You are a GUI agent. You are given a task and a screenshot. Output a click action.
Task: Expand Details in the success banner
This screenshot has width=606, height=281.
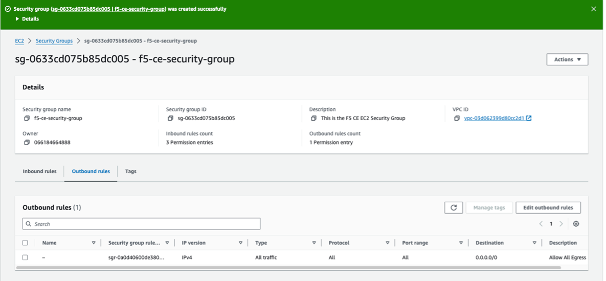(27, 19)
